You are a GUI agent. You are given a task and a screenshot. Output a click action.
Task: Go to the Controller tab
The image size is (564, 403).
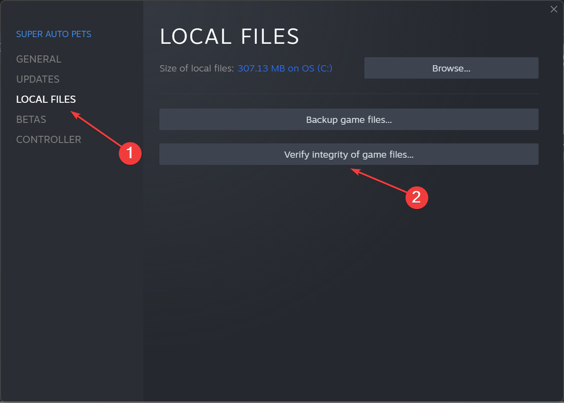49,139
